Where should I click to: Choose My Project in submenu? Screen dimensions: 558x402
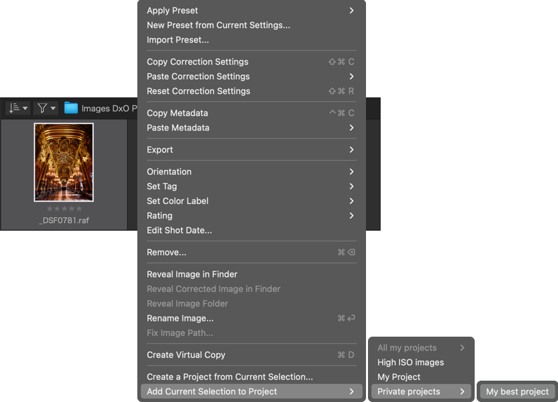pyautogui.click(x=421, y=377)
